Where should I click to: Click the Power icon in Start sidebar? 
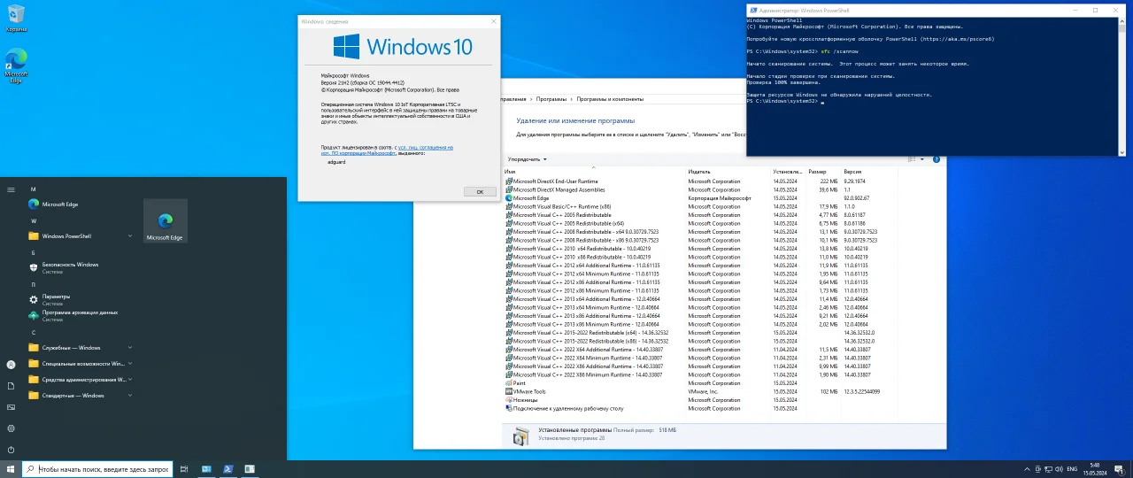tap(11, 450)
